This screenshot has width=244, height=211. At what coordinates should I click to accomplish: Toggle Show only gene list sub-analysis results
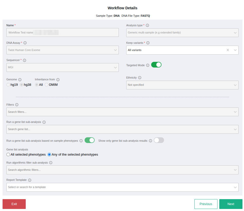point(159,140)
